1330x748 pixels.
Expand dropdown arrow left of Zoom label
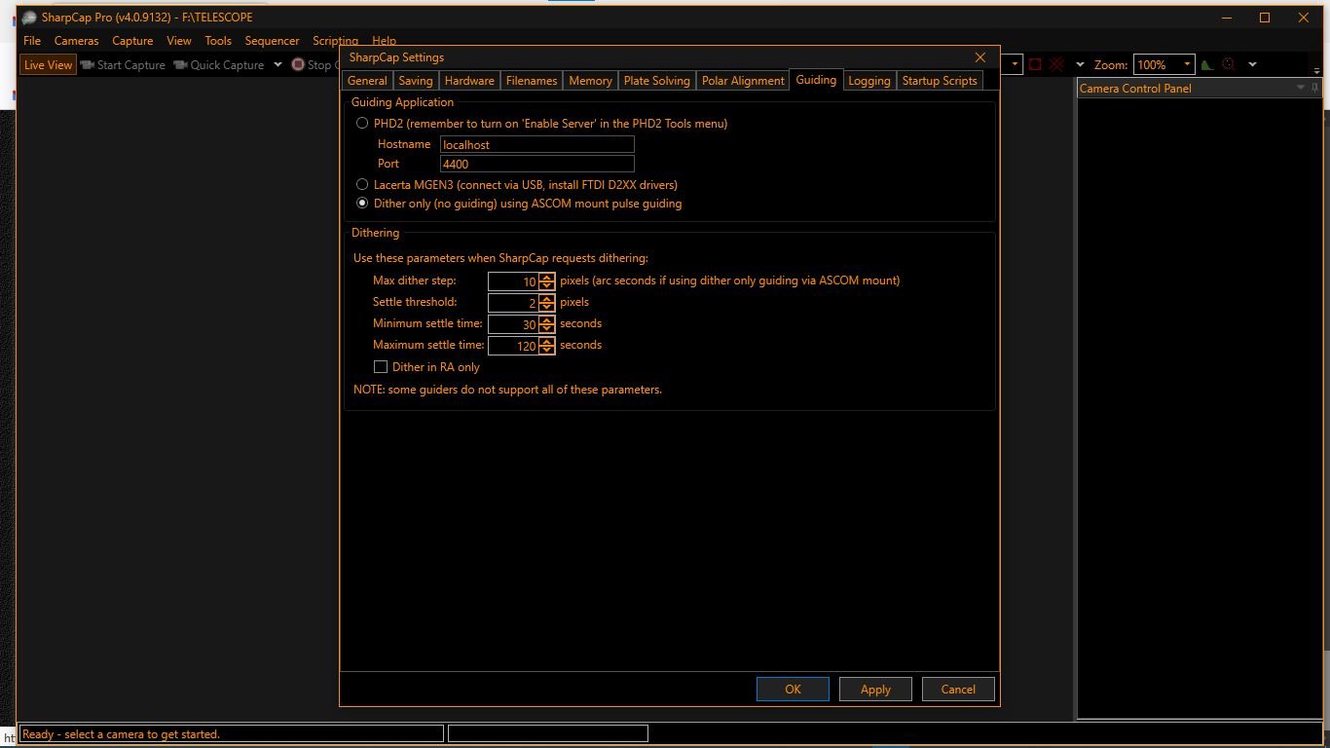pyautogui.click(x=1080, y=65)
